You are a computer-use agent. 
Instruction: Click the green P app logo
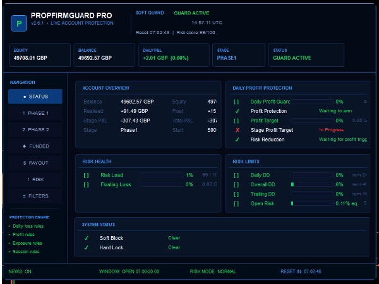pos(19,23)
